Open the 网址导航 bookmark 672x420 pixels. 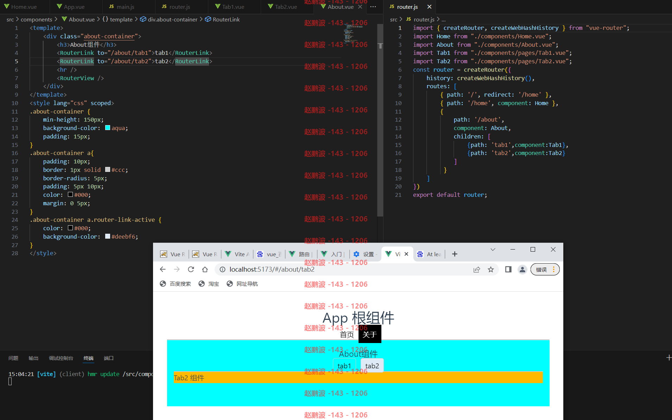tap(242, 284)
